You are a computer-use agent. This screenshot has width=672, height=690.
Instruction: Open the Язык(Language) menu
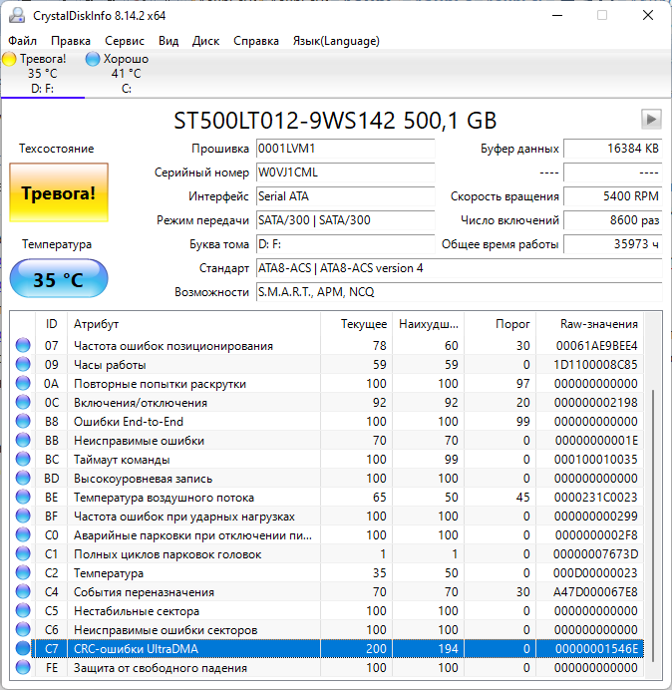pos(336,41)
